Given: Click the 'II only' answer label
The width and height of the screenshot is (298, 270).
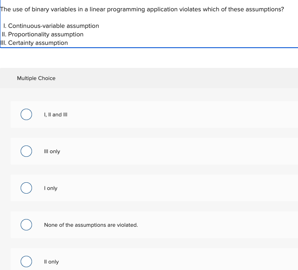Looking at the screenshot, I should point(51,262).
